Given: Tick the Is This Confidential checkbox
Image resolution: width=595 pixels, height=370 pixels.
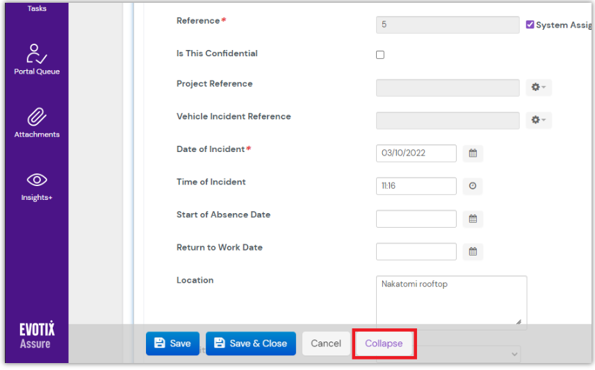Looking at the screenshot, I should click(x=380, y=55).
